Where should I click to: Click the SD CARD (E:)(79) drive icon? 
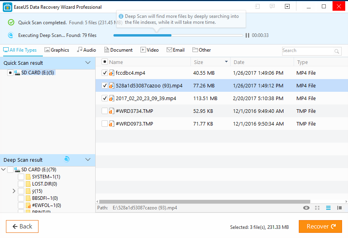[x=17, y=170]
